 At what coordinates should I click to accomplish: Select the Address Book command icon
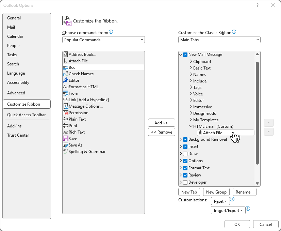(66, 54)
